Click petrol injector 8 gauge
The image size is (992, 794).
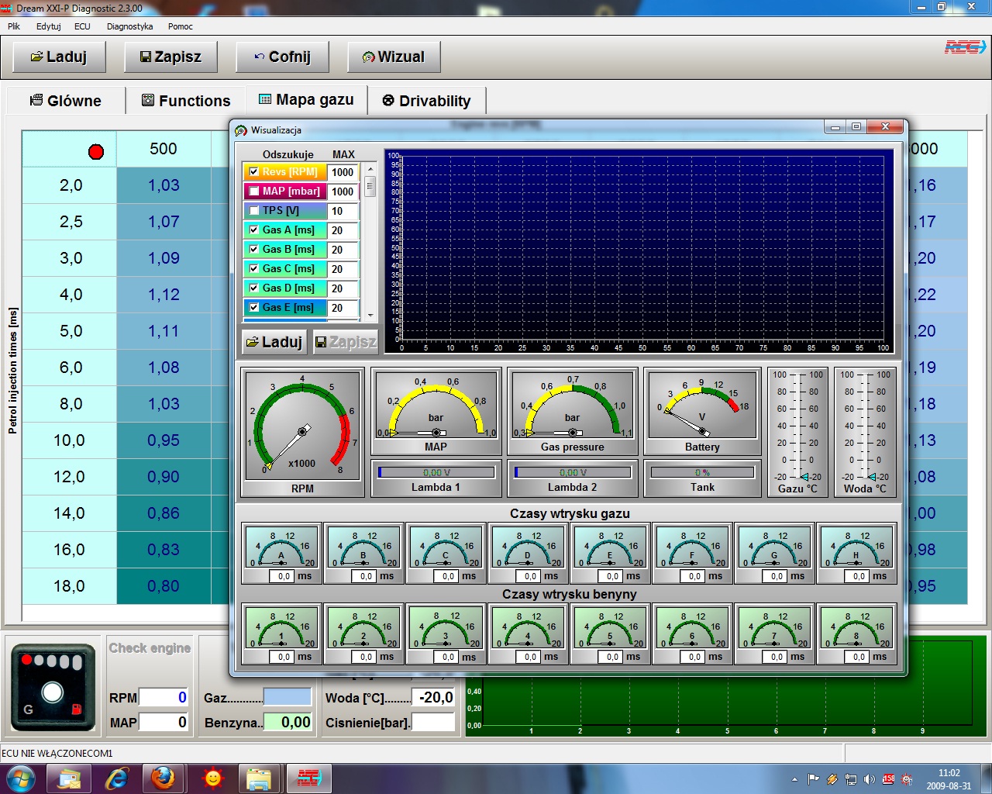tap(857, 634)
